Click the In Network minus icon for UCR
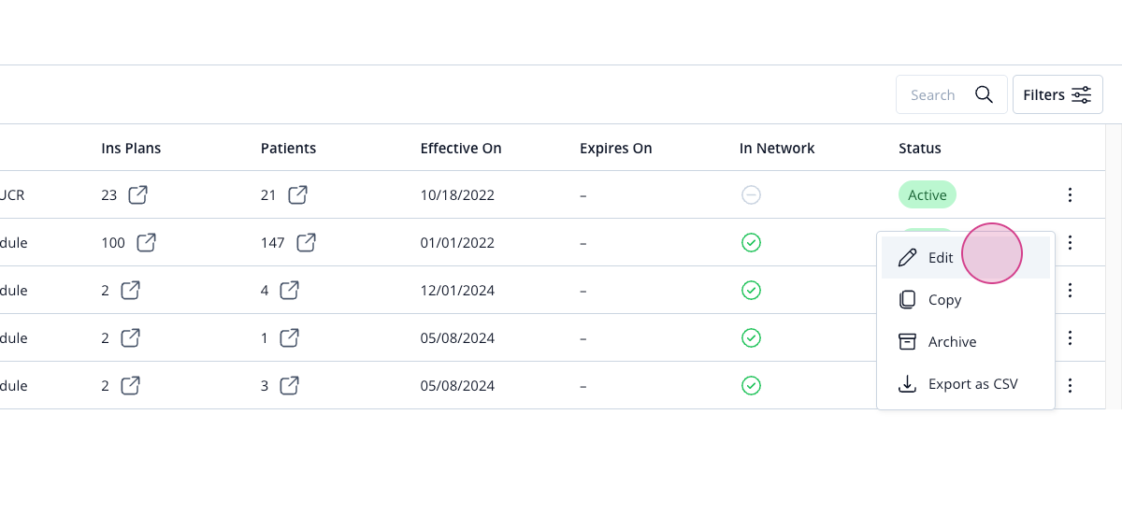Image resolution: width=1122 pixels, height=515 pixels. [x=751, y=195]
